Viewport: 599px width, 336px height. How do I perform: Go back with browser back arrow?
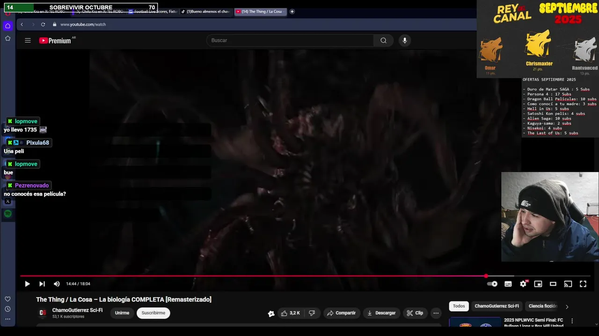22,24
